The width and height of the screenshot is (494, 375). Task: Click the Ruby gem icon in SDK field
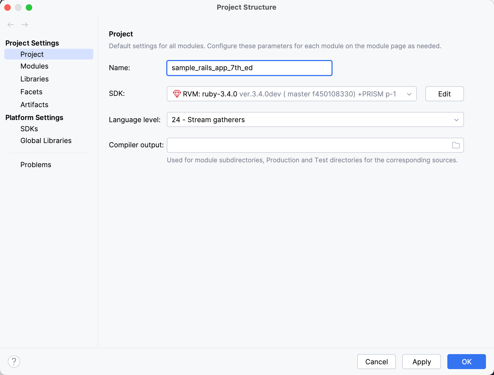176,94
